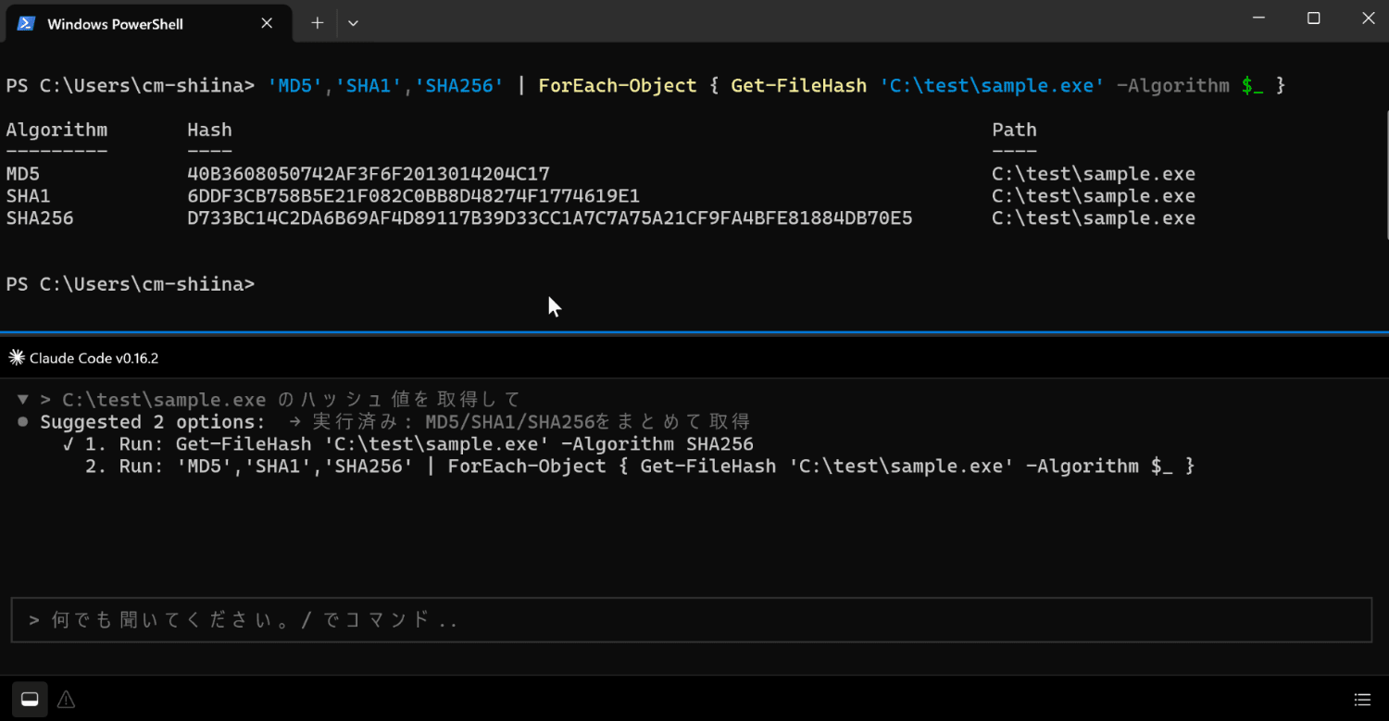The height and width of the screenshot is (721, 1389).
Task: Click the checkmark next to option 1
Action: (x=69, y=444)
